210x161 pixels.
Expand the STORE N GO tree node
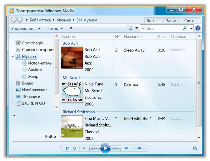point(13,103)
